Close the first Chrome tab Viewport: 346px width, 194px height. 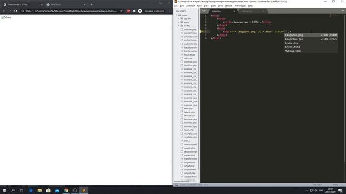[x=42, y=4]
